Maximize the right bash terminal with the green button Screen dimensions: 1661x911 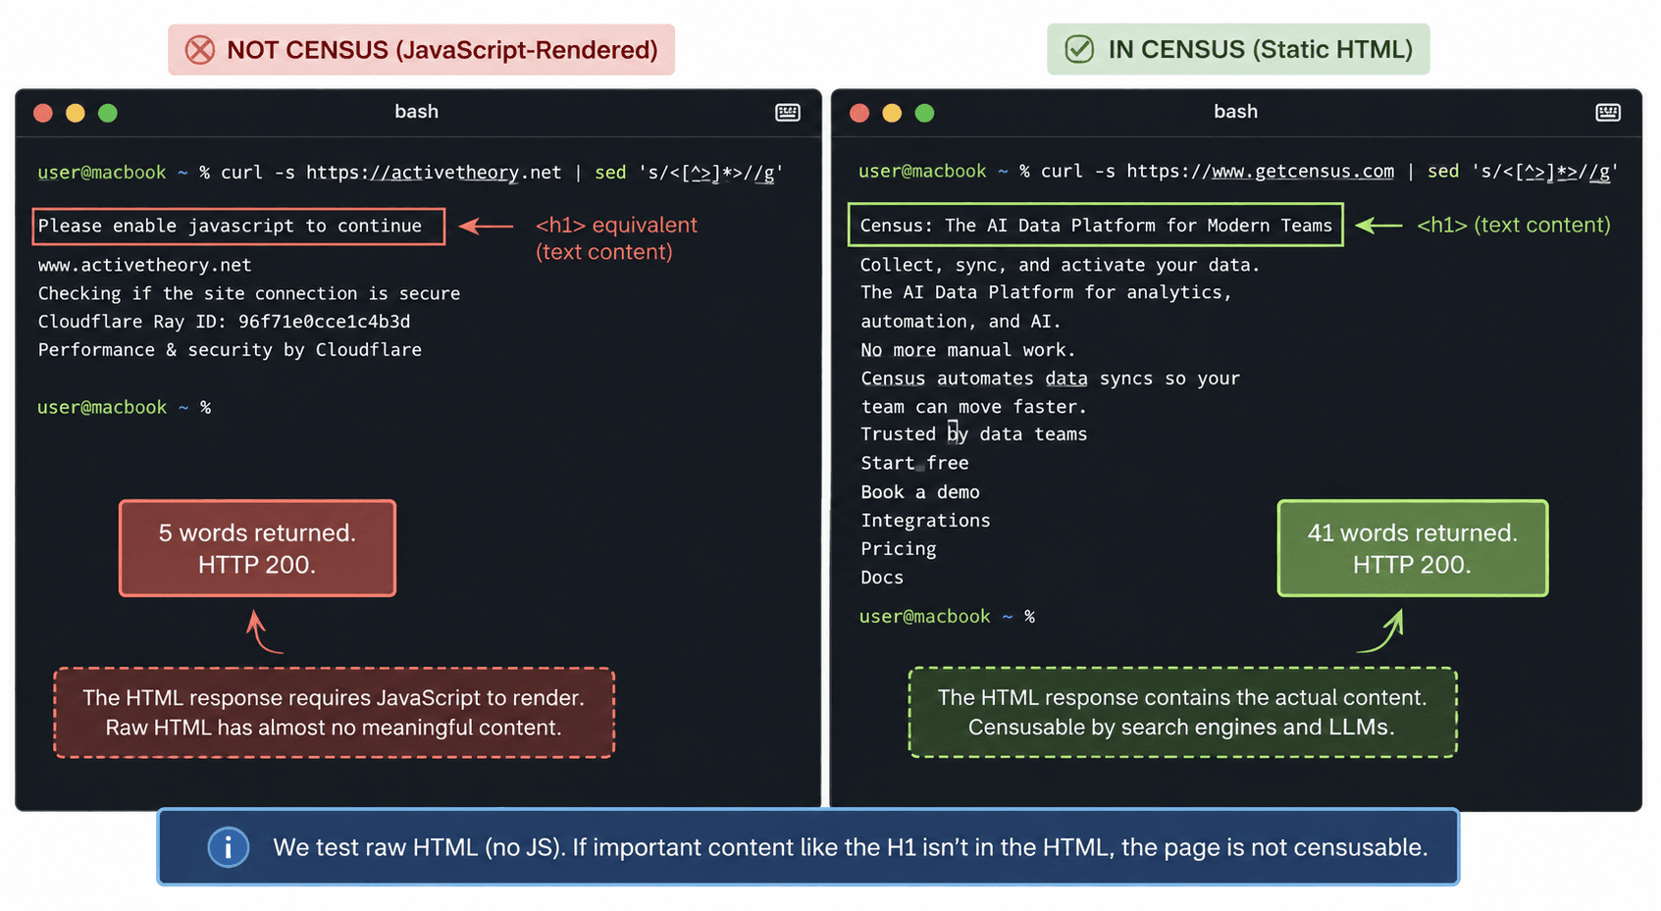tap(924, 113)
